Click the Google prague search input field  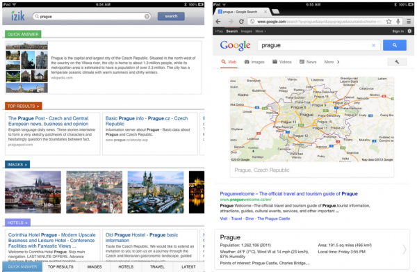[316, 45]
